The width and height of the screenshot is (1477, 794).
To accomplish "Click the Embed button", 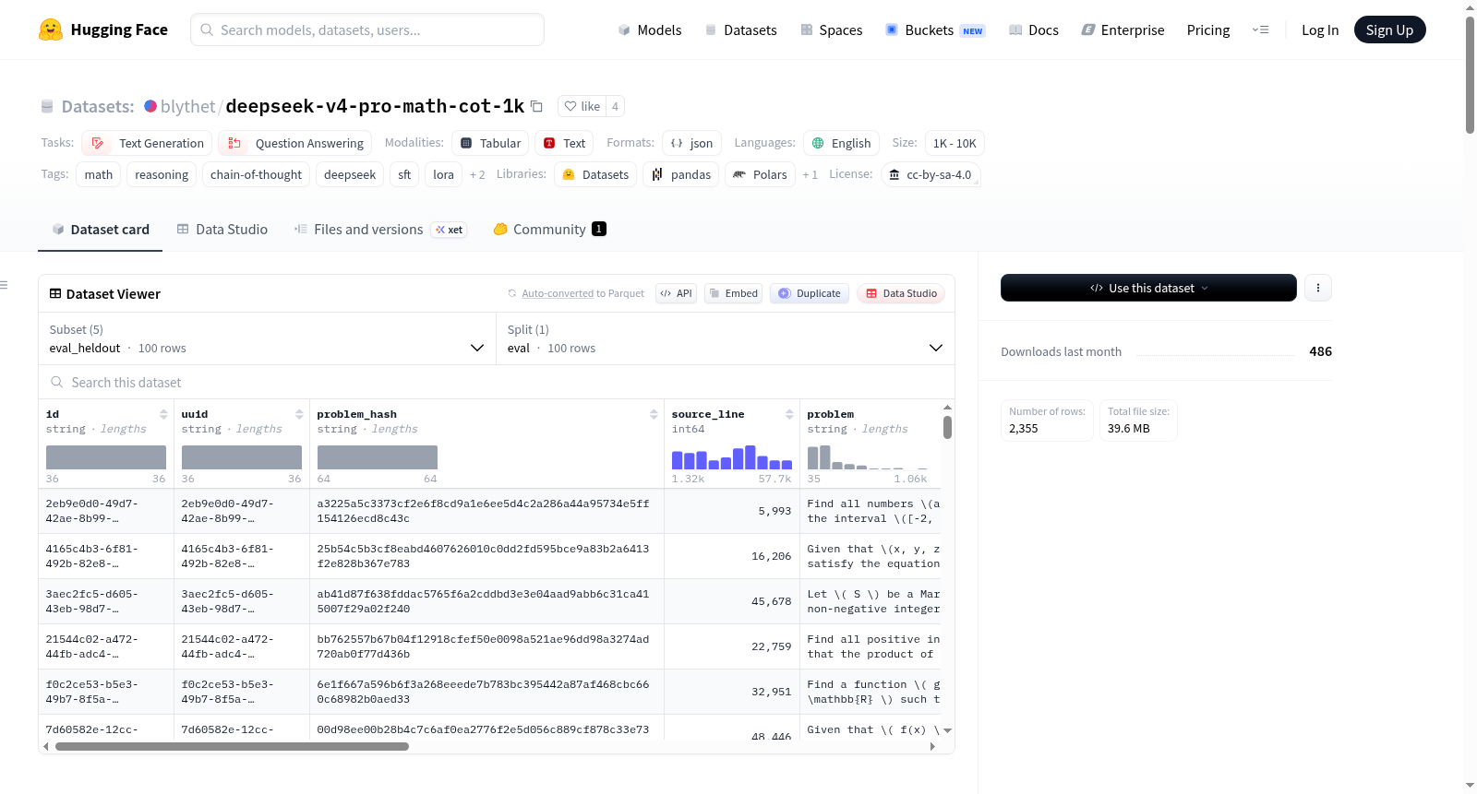I will [x=733, y=293].
